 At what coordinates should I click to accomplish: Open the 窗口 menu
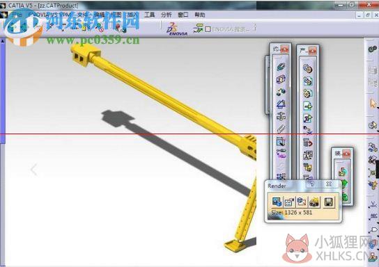tap(183, 15)
